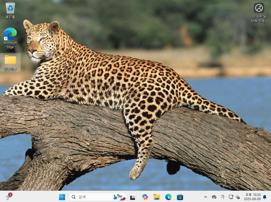Click the search highlight illustration in search box
Viewport: 271px width, 202px height.
point(120,197)
